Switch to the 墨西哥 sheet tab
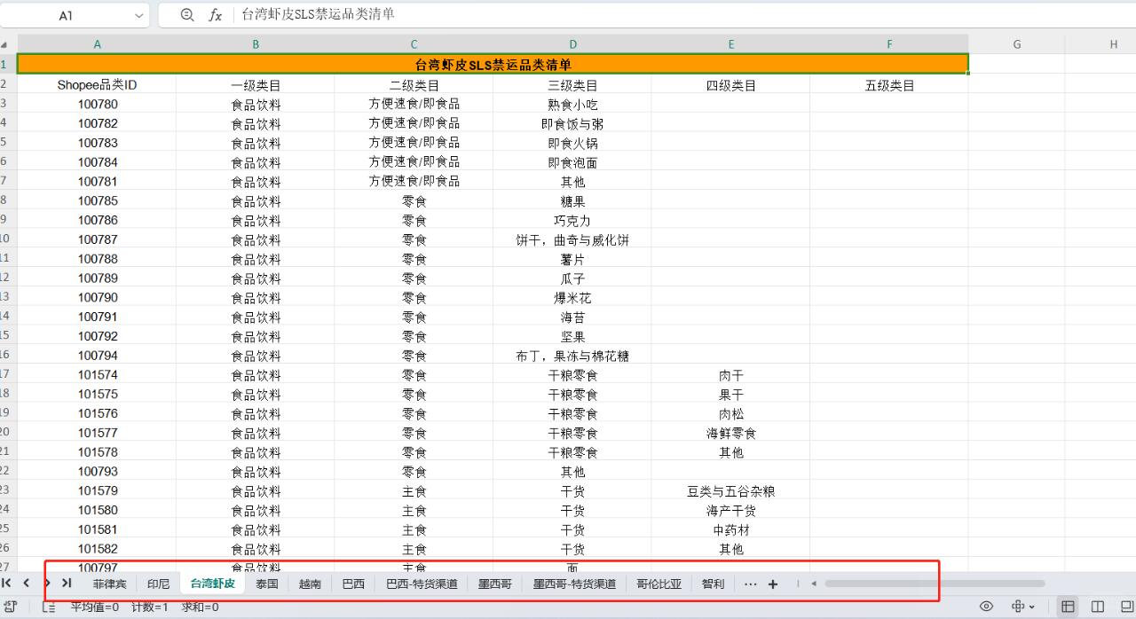This screenshot has height=619, width=1136. 495,584
